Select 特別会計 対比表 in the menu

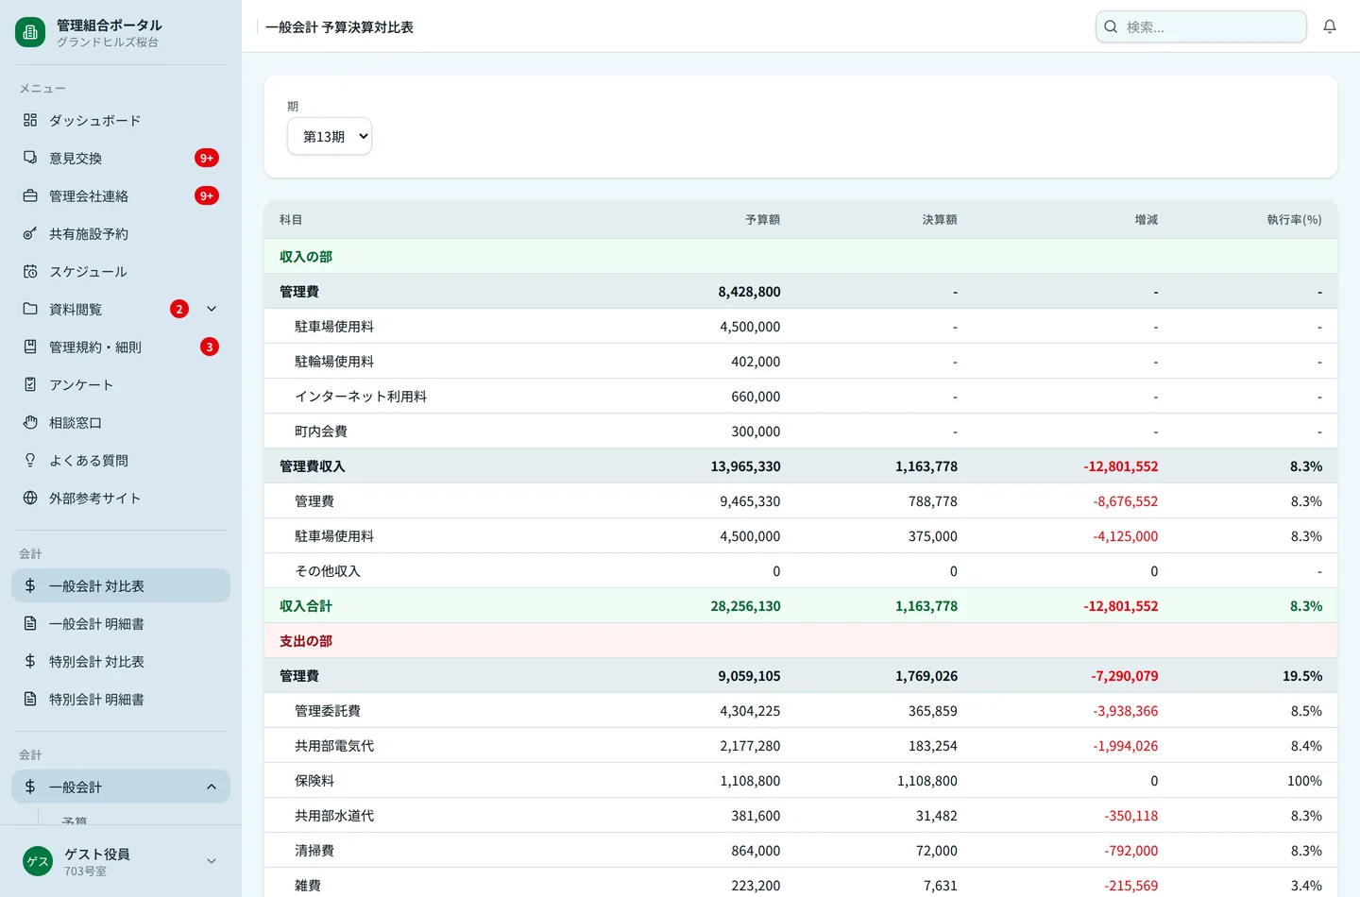coord(121,661)
